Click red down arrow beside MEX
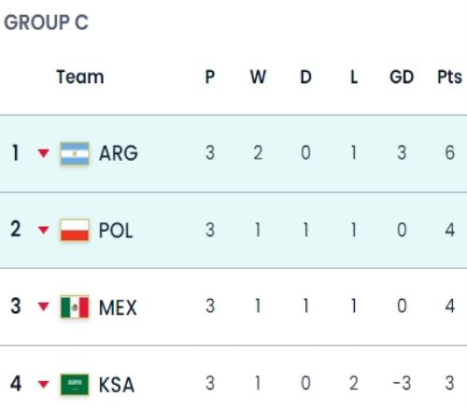467x411 pixels. 43,306
